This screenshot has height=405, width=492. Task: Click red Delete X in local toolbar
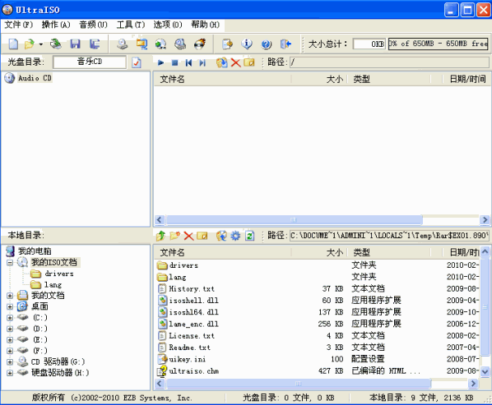click(188, 236)
